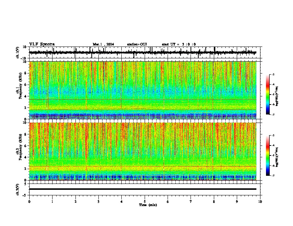293x226 pixels.
Task: Click the time axis tick label 4
Action: pos(122,202)
